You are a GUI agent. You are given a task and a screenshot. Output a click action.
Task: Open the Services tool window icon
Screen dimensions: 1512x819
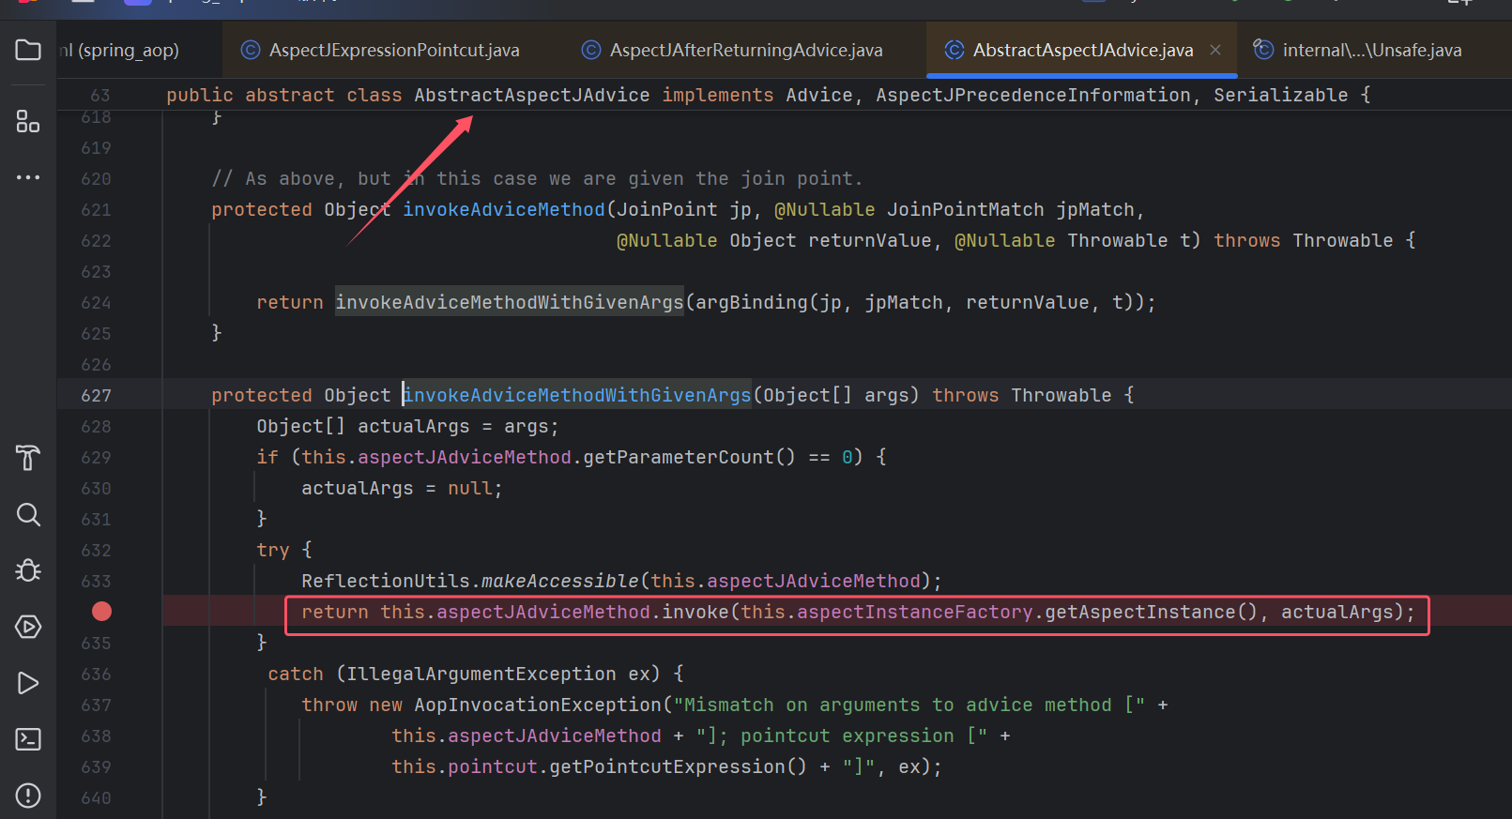coord(28,627)
